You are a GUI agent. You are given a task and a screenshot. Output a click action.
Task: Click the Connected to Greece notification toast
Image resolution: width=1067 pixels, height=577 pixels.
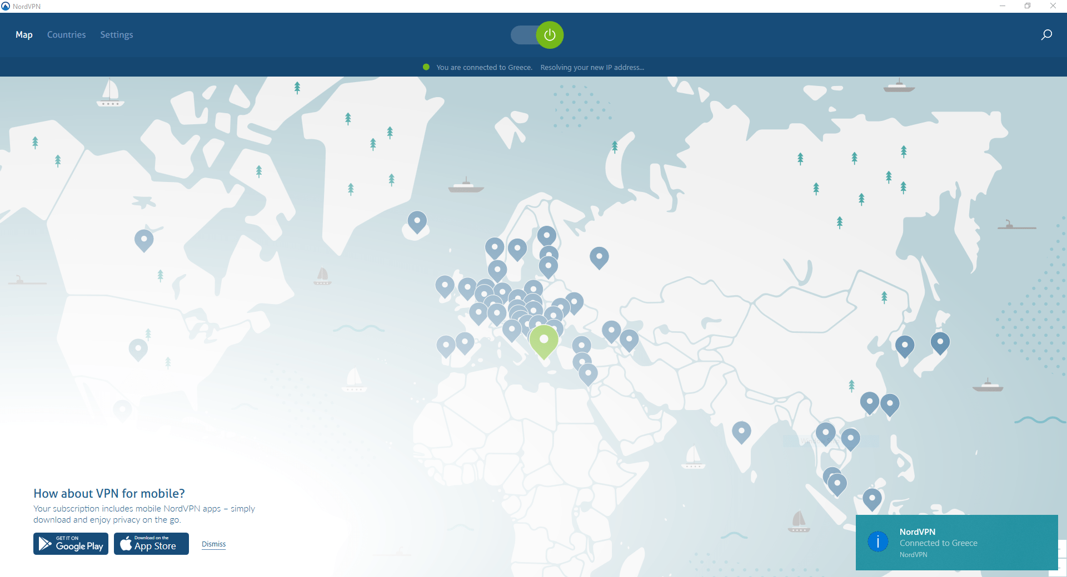(x=956, y=543)
